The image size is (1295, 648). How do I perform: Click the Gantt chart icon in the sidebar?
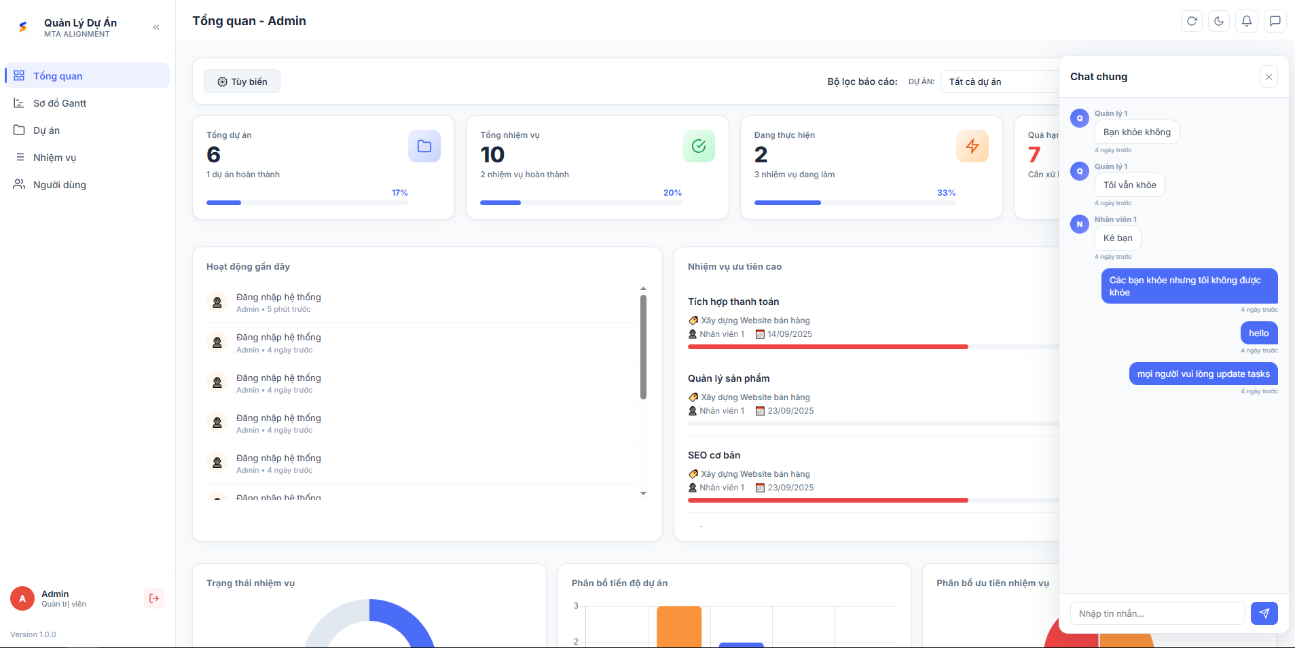click(x=19, y=103)
